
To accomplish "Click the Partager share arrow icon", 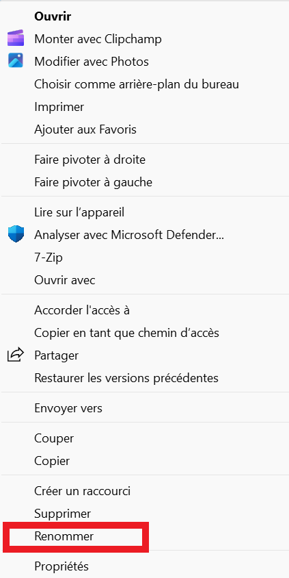I will [16, 355].
